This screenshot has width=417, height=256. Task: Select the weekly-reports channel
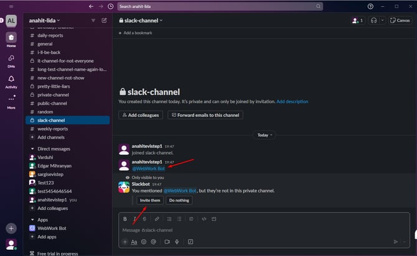point(52,129)
